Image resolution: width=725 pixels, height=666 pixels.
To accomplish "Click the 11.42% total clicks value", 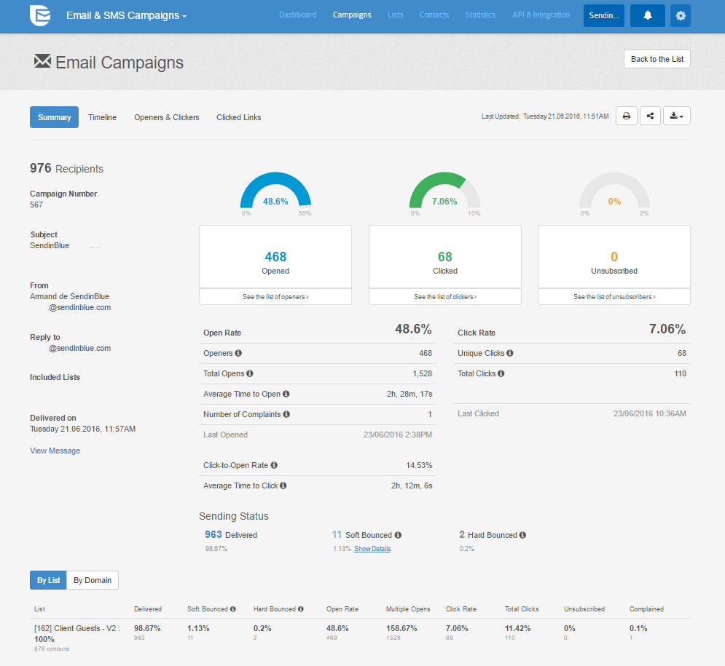I will click(x=517, y=628).
